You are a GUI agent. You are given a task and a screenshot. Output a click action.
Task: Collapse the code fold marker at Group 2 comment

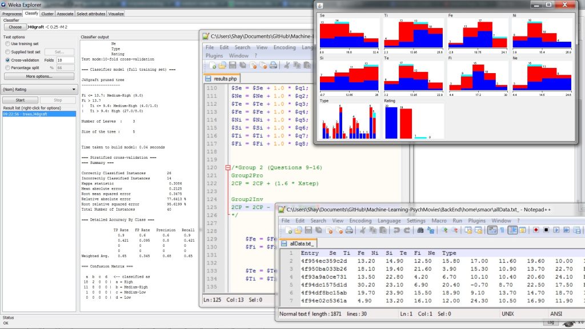(227, 167)
